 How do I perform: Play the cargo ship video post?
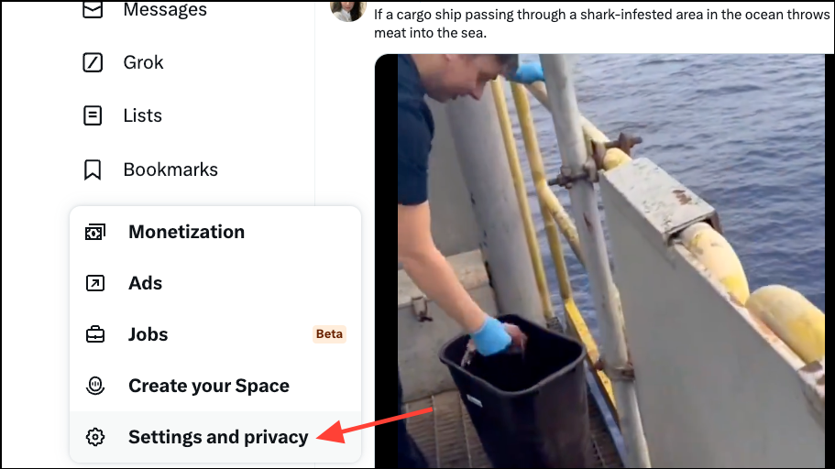tap(604, 261)
